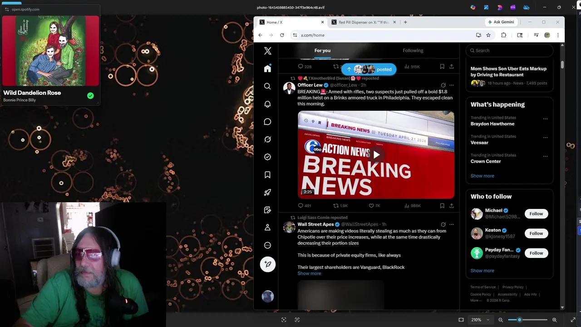The image size is (581, 327).
Task: Open the Chrome three-dot menu
Action: point(558,35)
